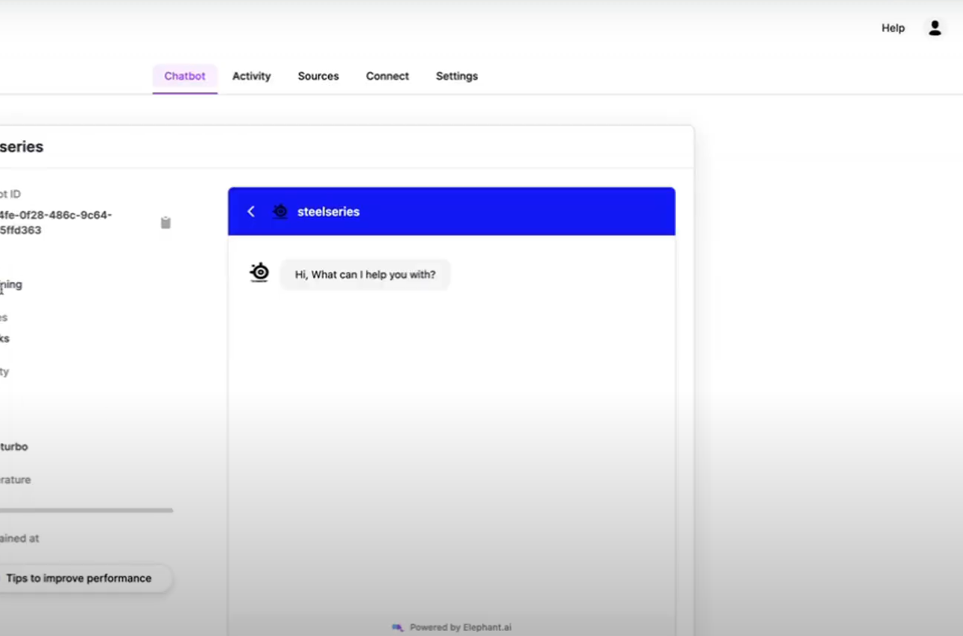This screenshot has width=963, height=636.
Task: Click the Elephant.ai logo in footer
Action: coord(398,627)
